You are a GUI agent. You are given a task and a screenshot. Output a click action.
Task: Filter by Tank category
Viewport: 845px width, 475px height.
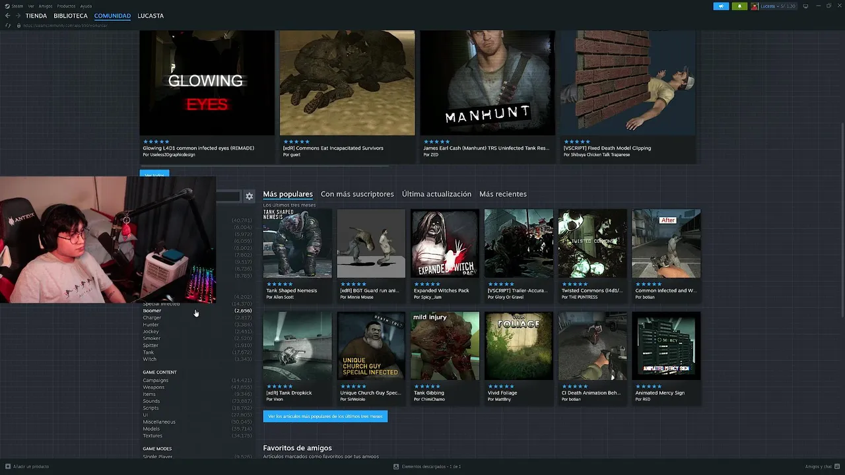[148, 352]
